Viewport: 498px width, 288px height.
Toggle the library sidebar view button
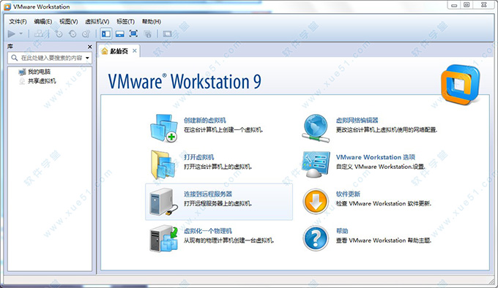tap(106, 34)
